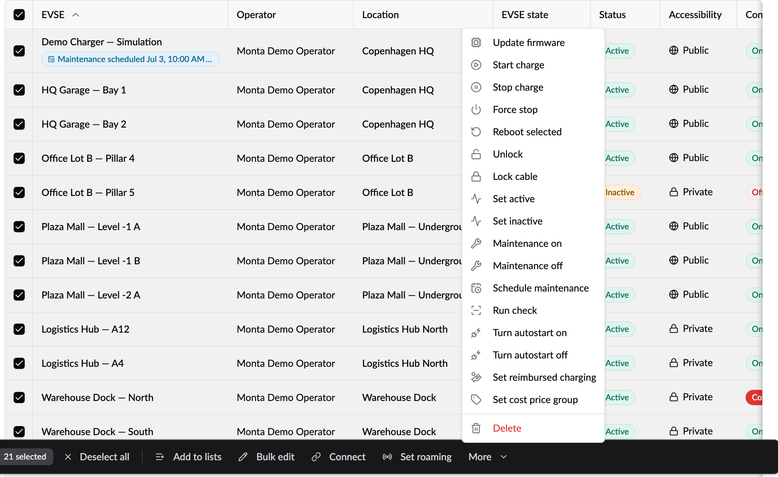The height and width of the screenshot is (477, 778).
Task: Click the Warehouse Dock — North row name
Action: click(x=97, y=397)
